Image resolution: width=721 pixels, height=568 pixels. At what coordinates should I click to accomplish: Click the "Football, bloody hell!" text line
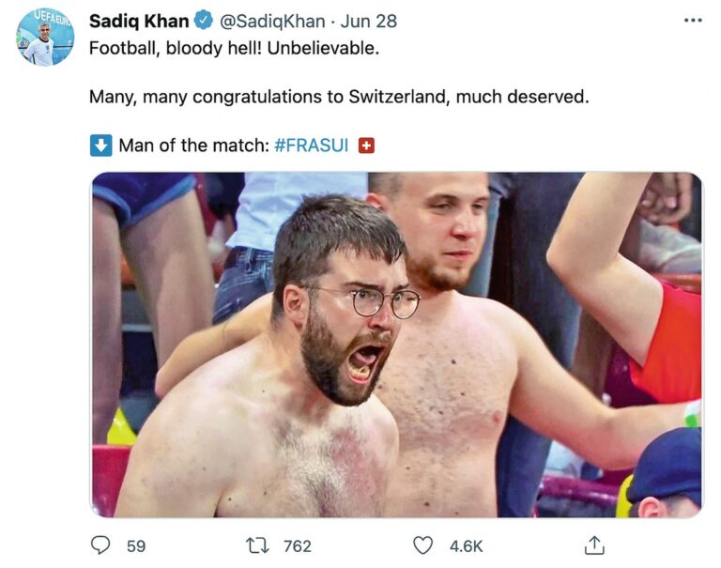pyautogui.click(x=234, y=48)
